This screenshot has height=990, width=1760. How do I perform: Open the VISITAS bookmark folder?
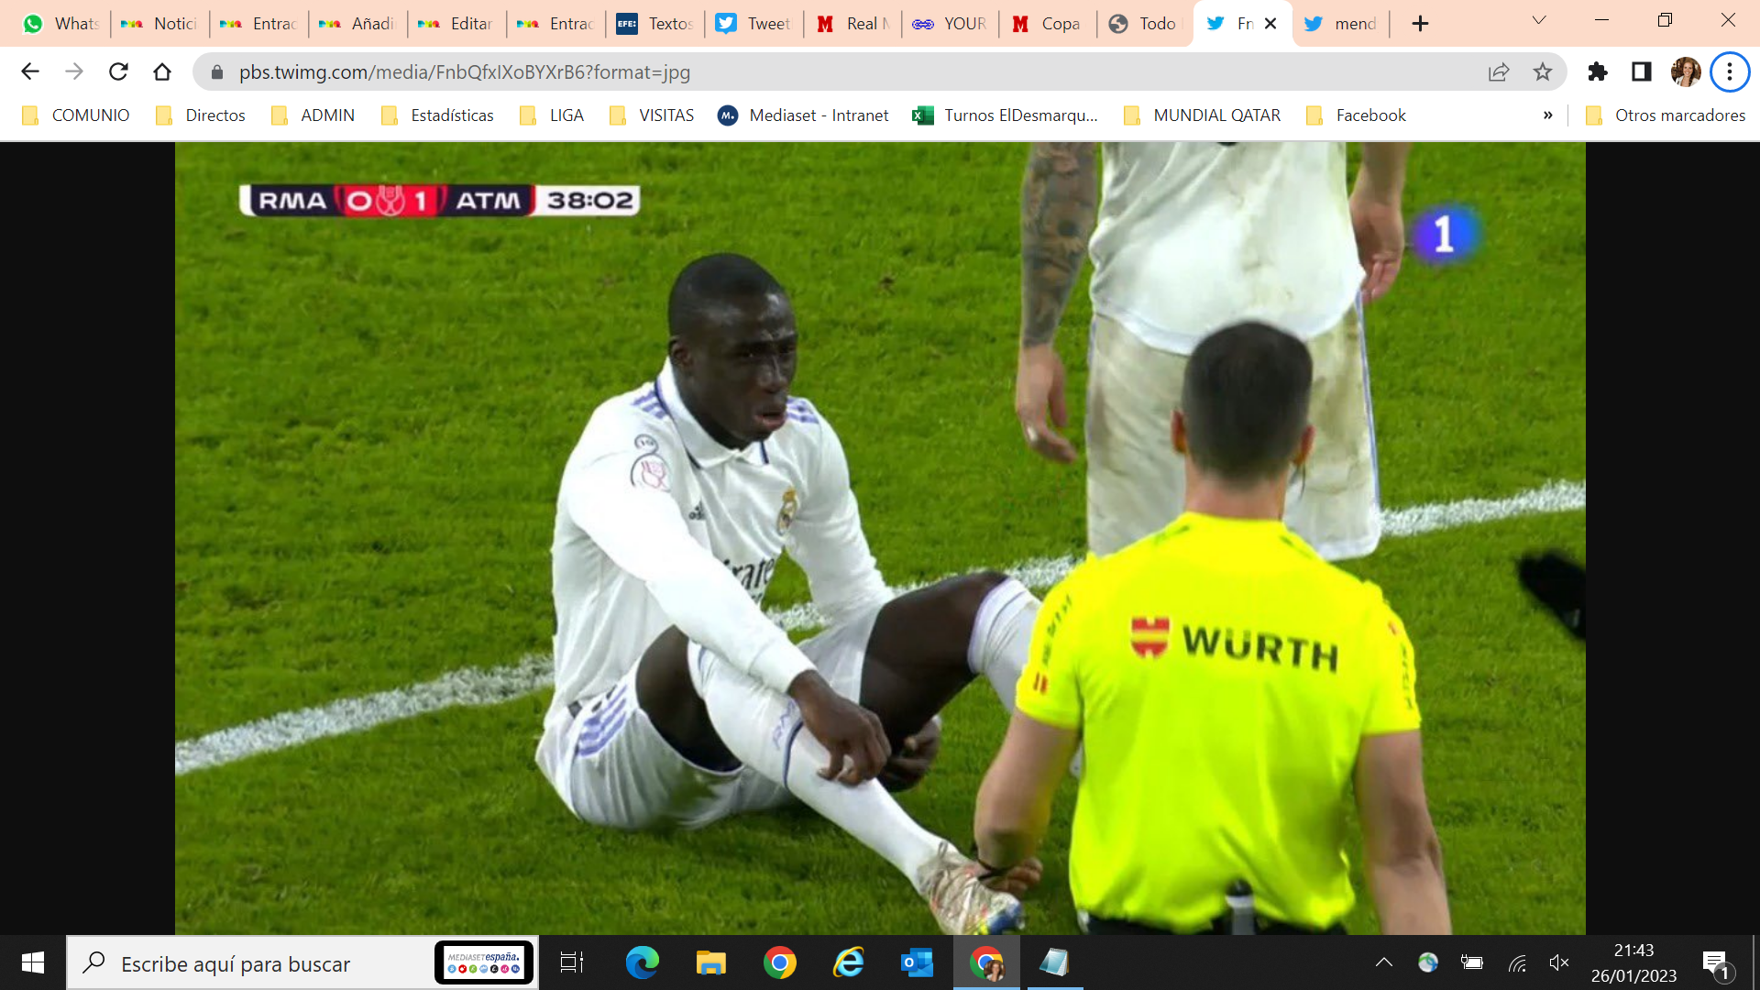[x=652, y=115]
